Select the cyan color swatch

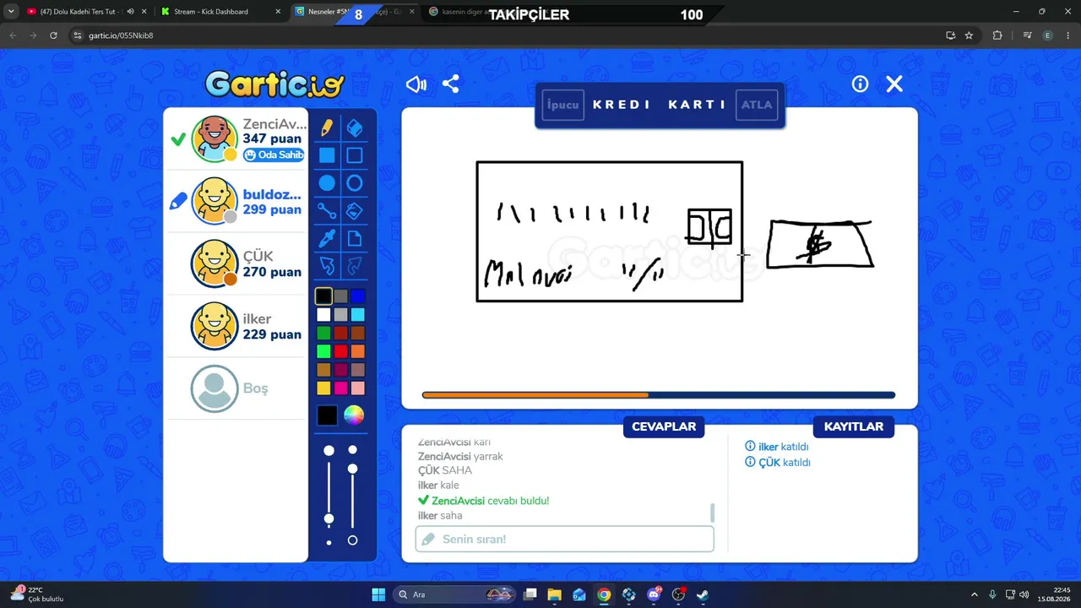(358, 315)
